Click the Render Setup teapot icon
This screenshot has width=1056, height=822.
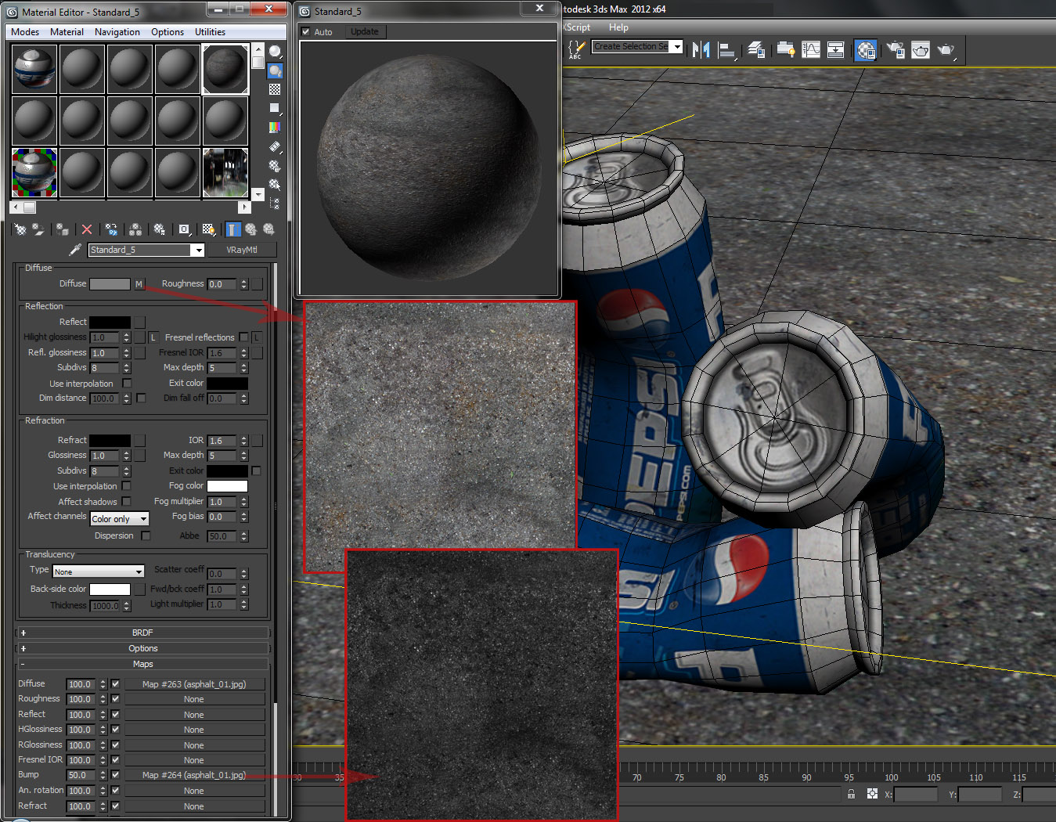895,50
